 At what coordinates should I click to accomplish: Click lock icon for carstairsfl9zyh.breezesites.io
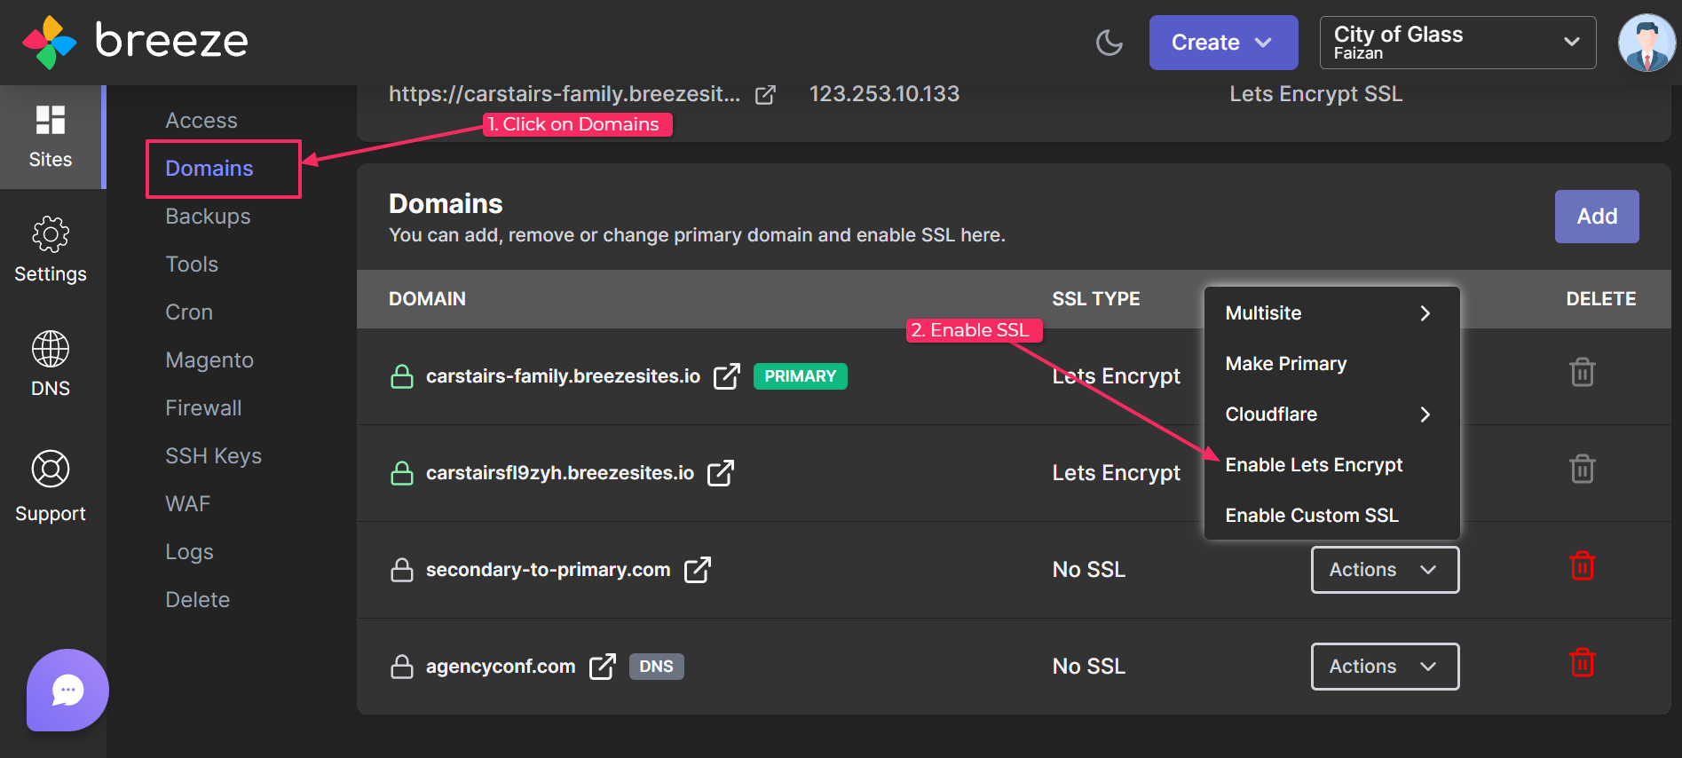(x=402, y=473)
